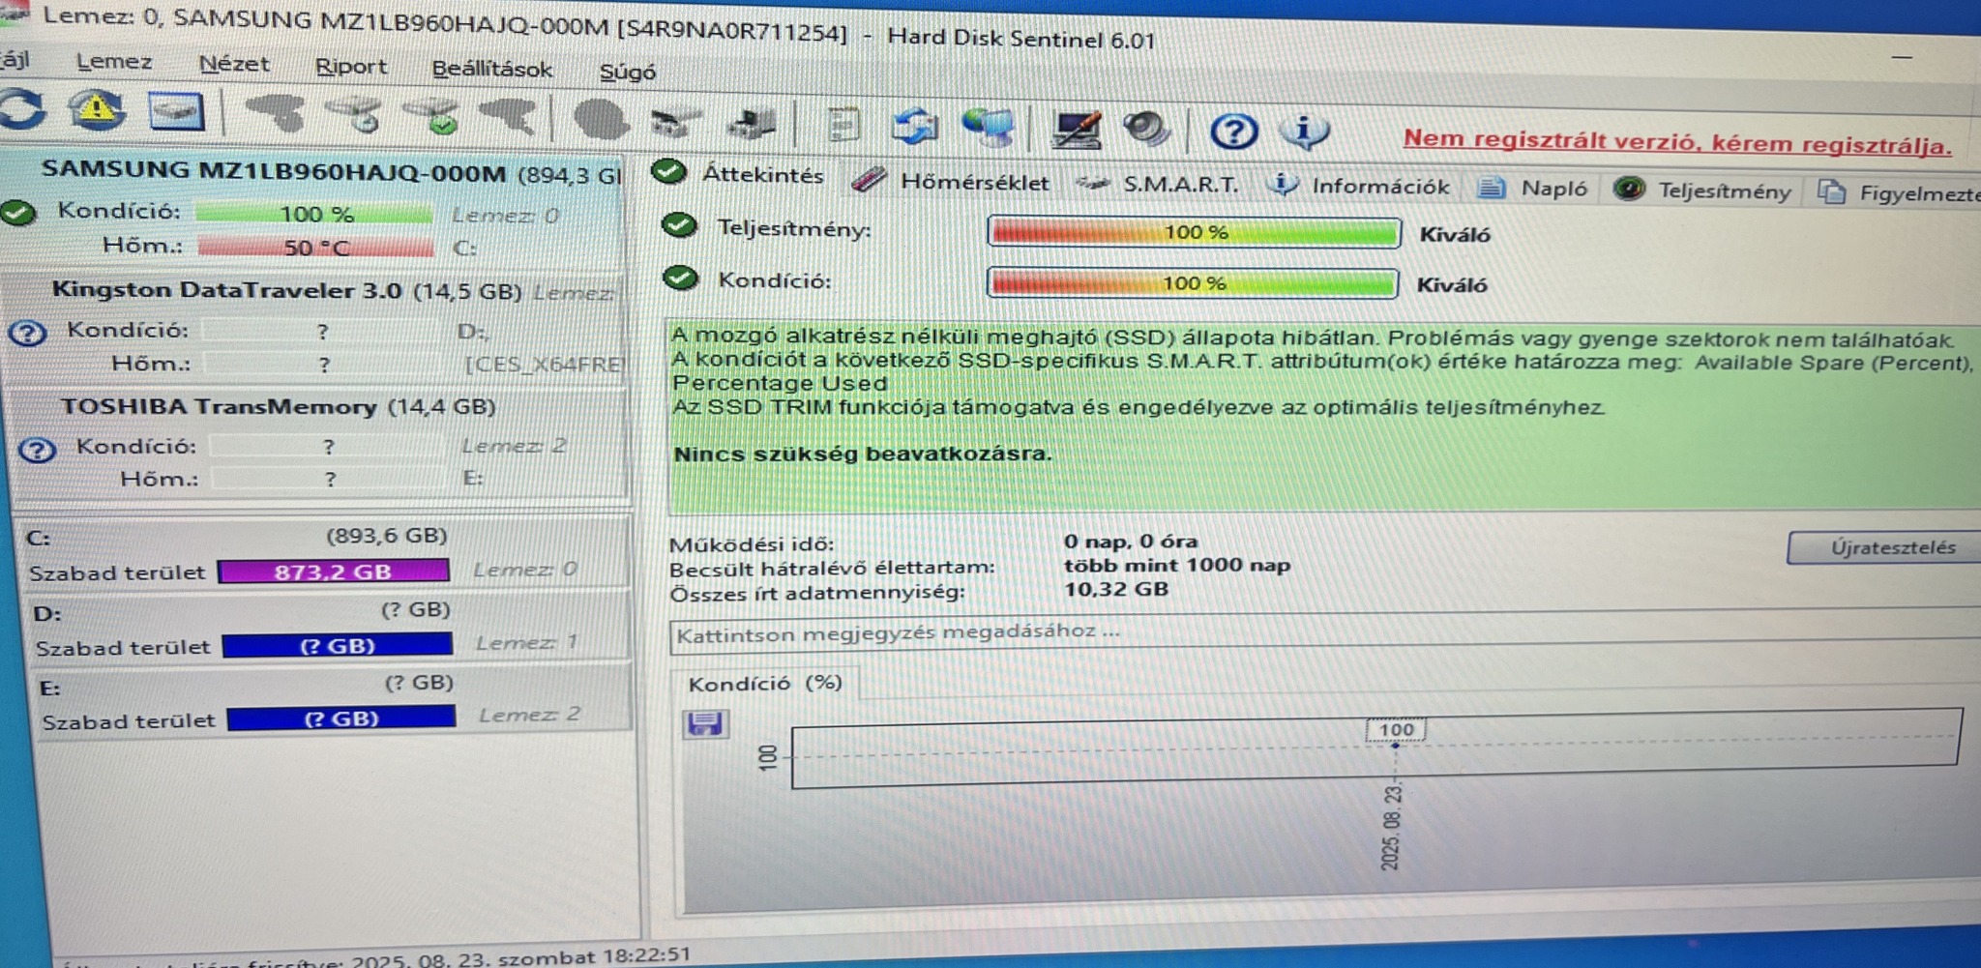
Task: Click the question mark icon under Kingston DataTraveler
Action: (27, 333)
